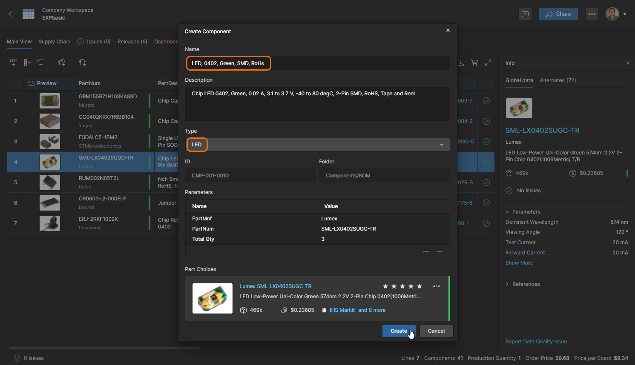Expand BOM table to full screen

tap(488, 63)
